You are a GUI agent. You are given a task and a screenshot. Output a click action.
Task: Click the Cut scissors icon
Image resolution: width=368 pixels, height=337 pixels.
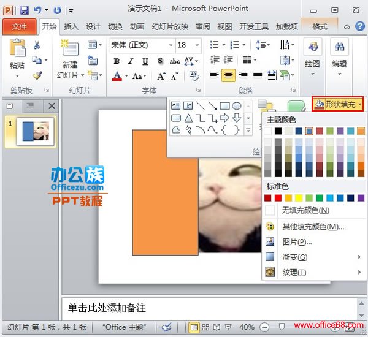click(x=37, y=45)
